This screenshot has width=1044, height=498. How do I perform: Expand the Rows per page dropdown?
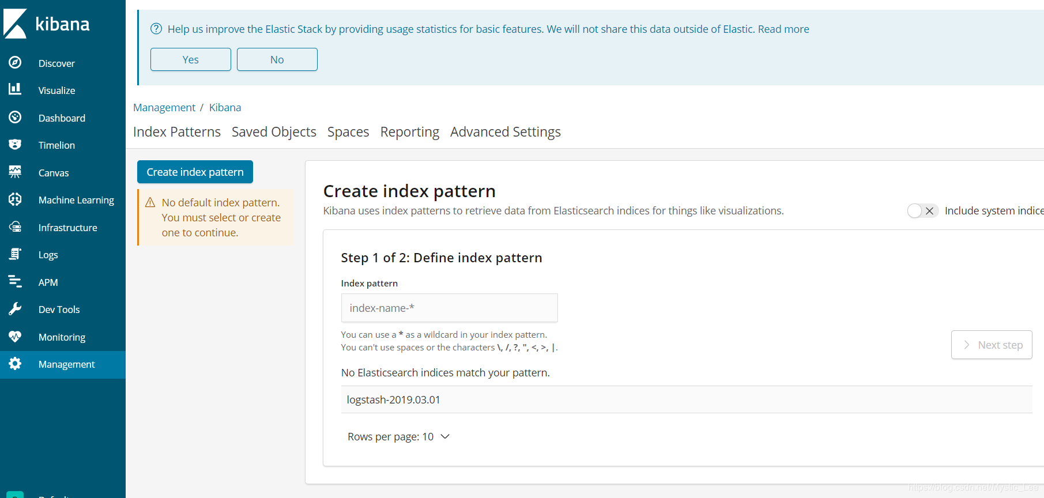point(398,437)
